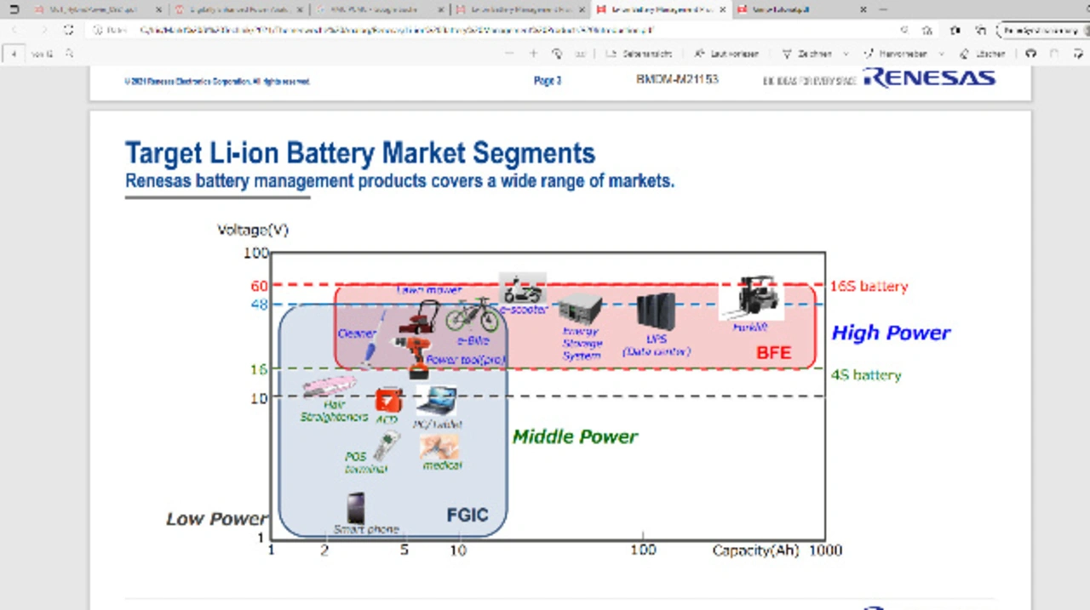
Task: Expand the Zeichnen dropdown arrow
Action: pos(846,54)
